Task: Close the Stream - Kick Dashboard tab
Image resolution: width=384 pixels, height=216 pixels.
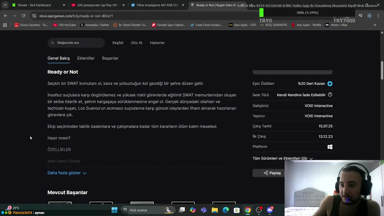Action: [64, 5]
